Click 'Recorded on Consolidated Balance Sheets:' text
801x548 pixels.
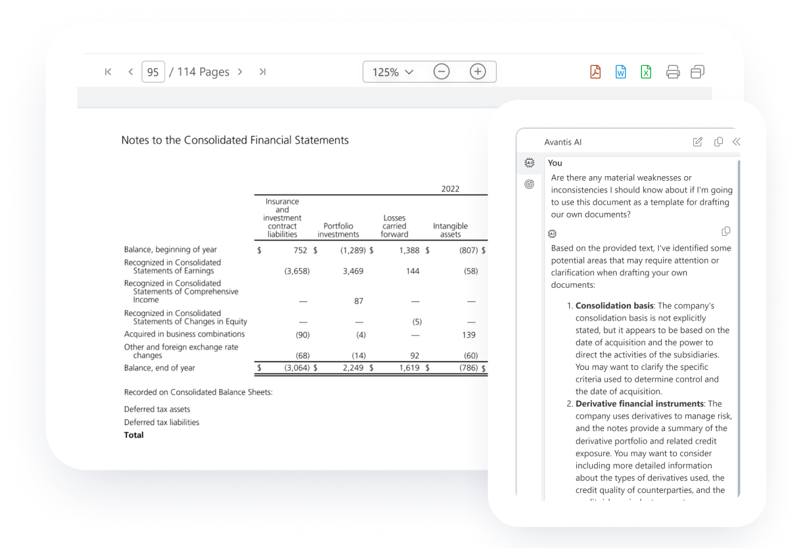click(x=198, y=392)
